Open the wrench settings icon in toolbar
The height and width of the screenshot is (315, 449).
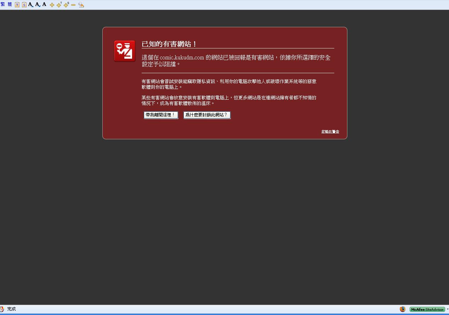point(81,5)
